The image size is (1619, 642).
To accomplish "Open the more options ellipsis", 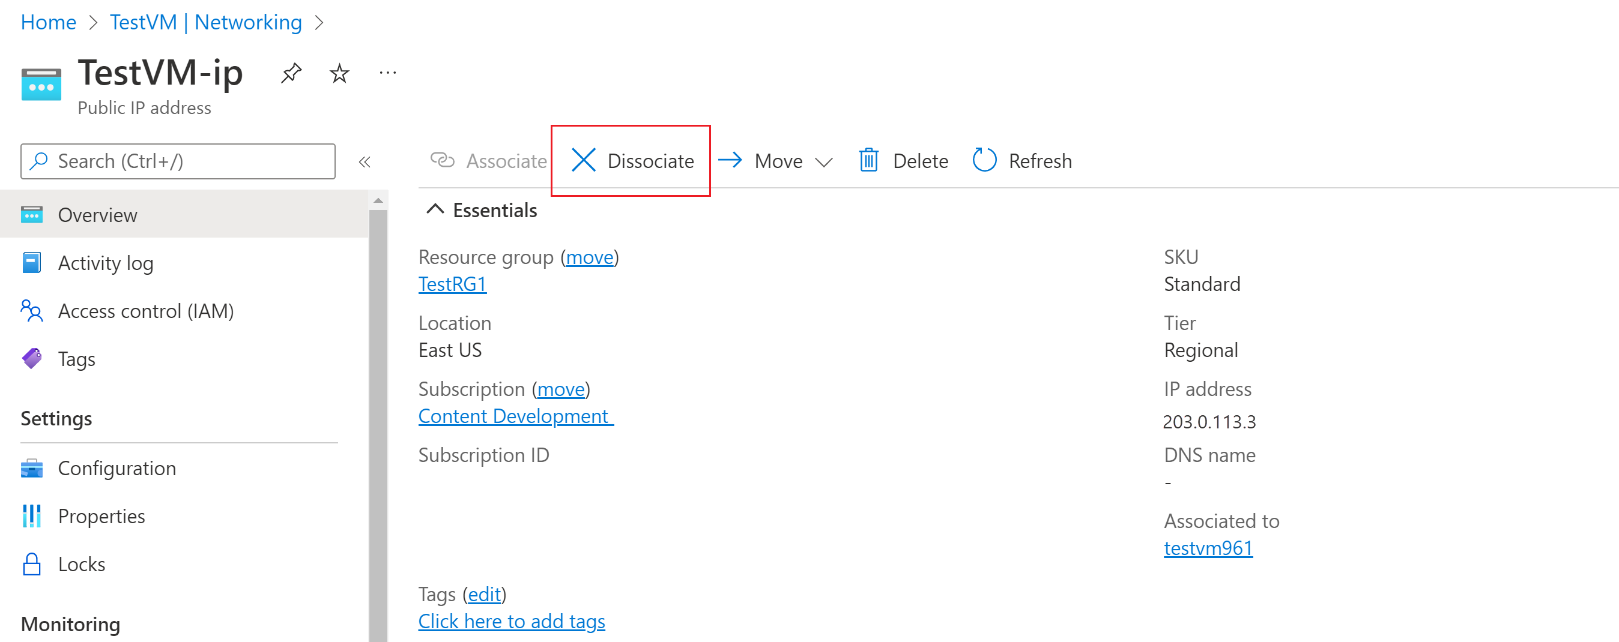I will point(388,73).
